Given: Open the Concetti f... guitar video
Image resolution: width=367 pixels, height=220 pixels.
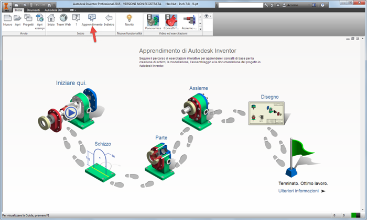Looking at the screenshot, I should click(171, 22).
